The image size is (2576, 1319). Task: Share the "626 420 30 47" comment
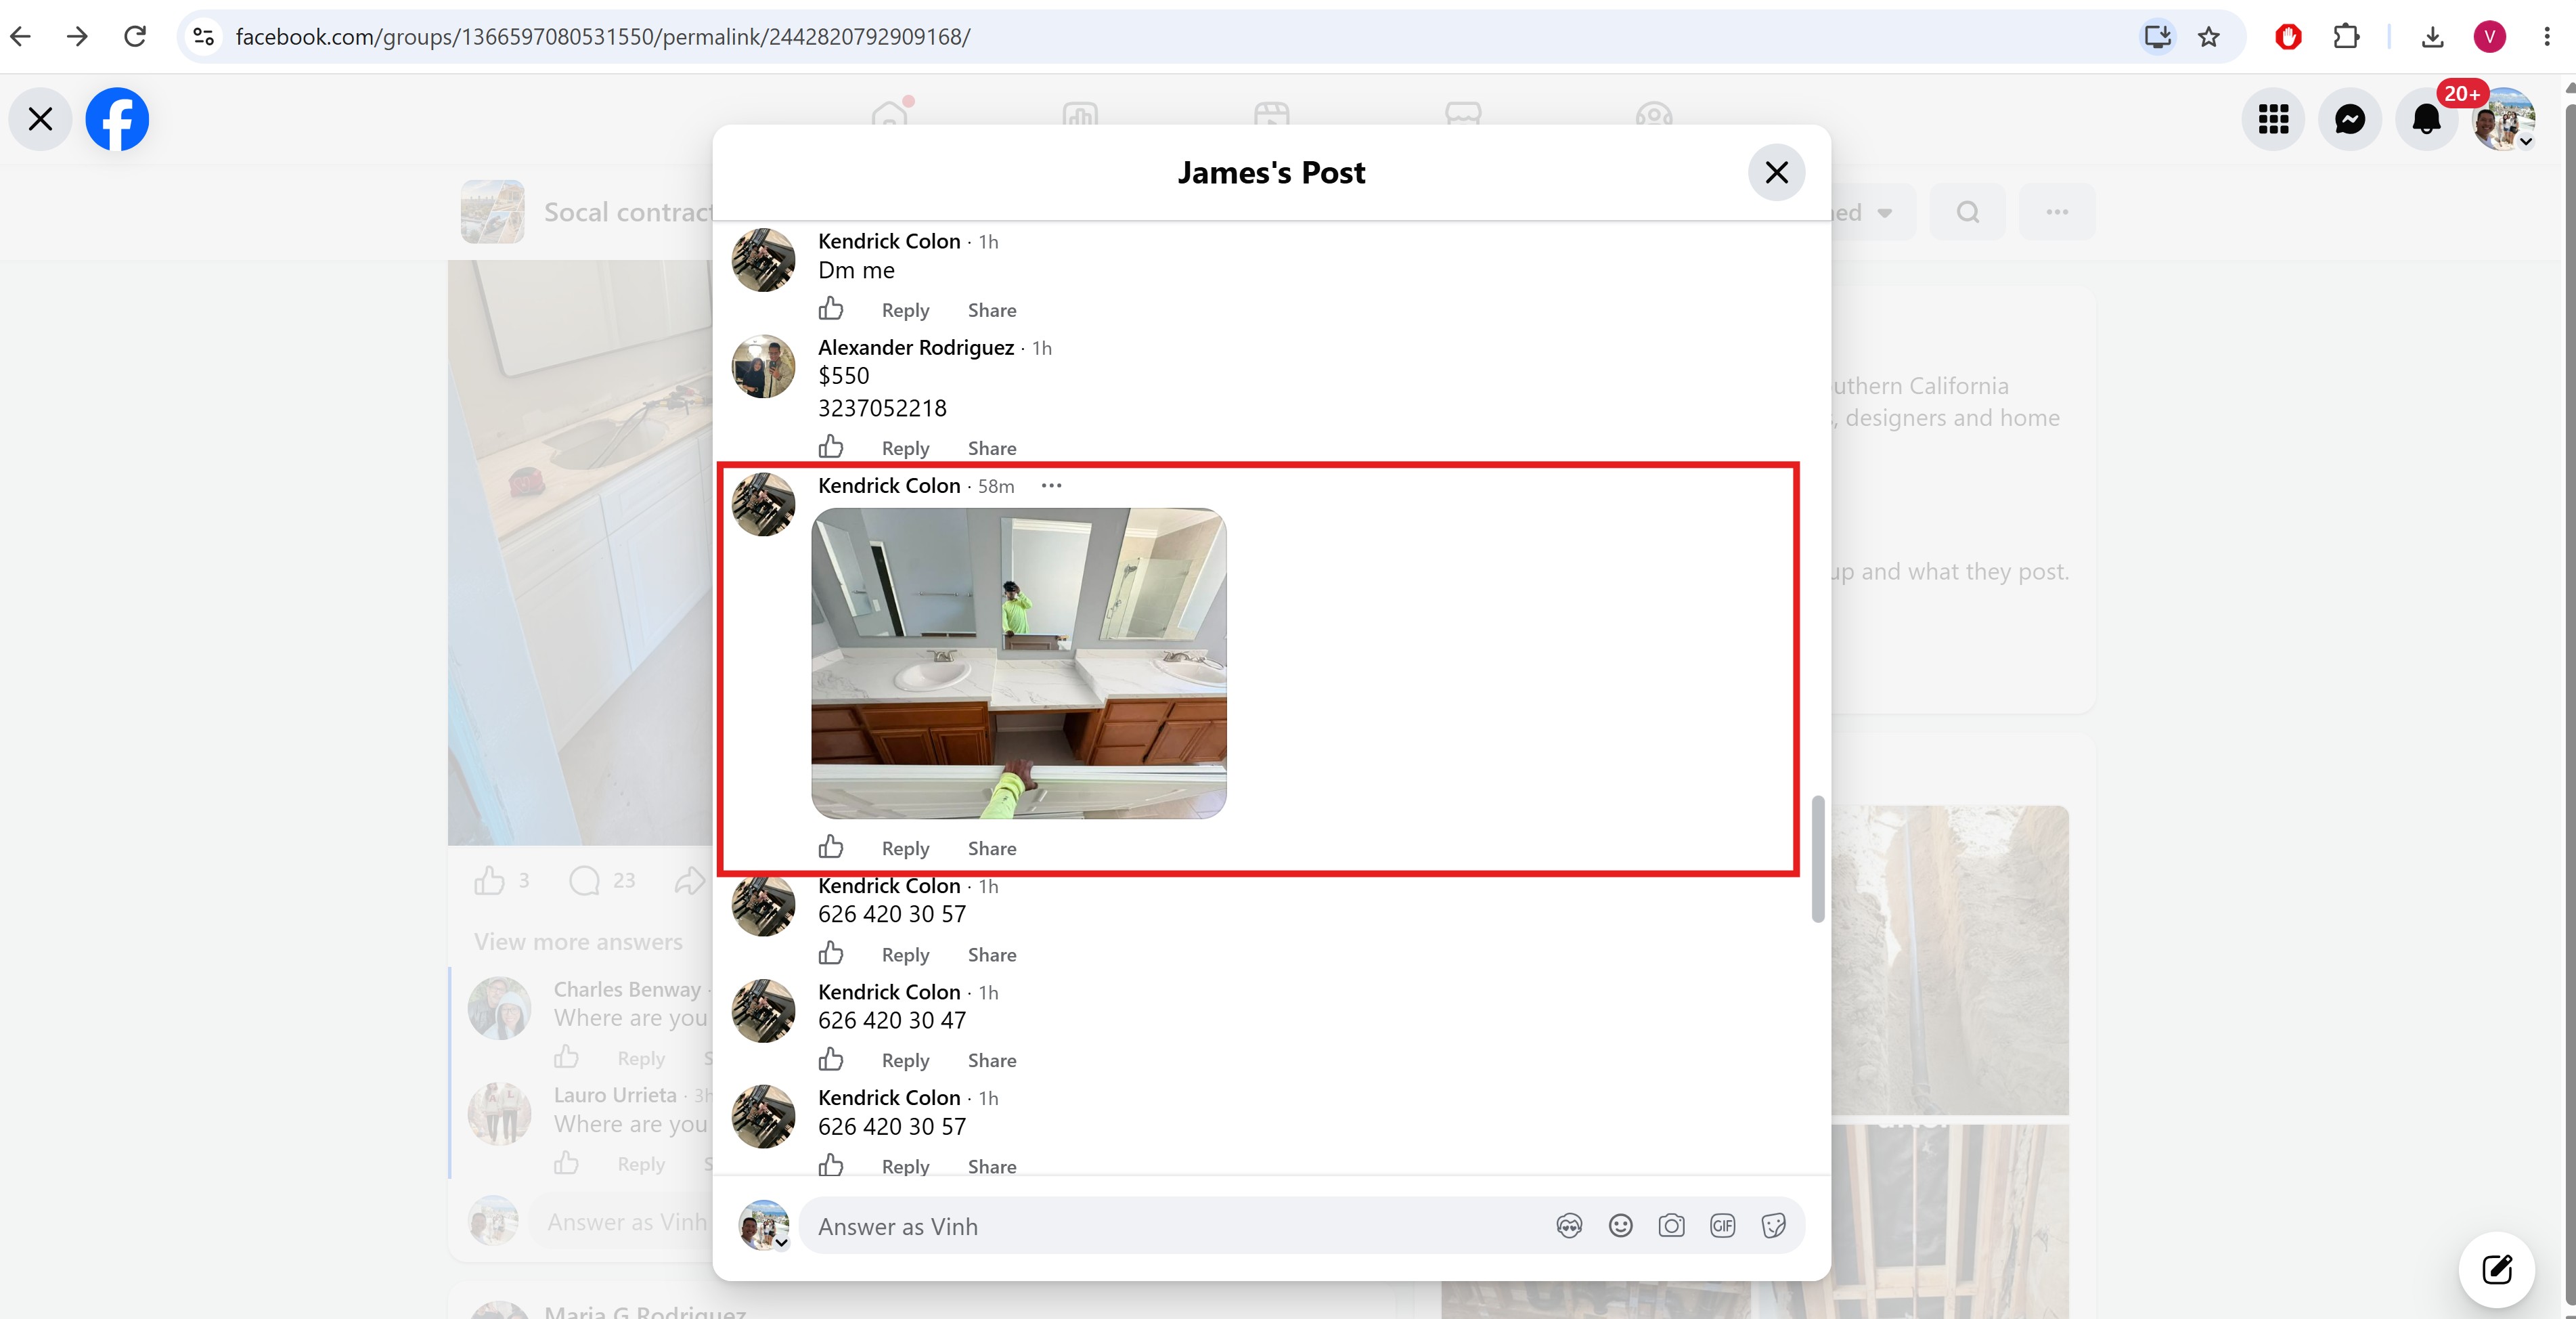(992, 1061)
